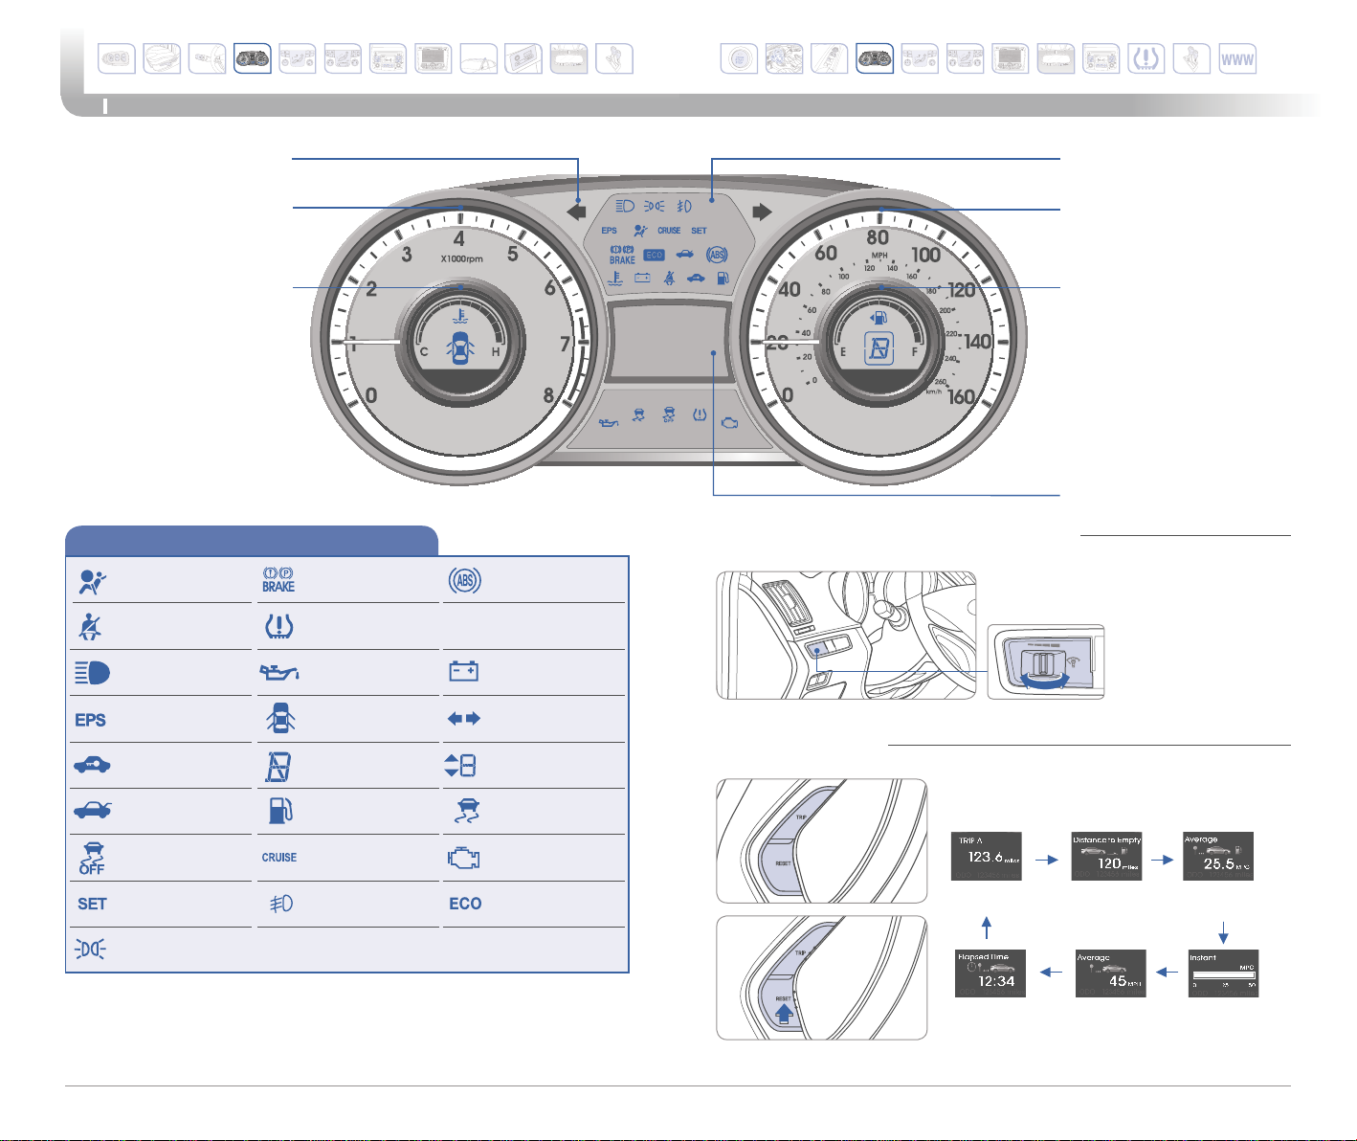Select the airbag warning icon in legend
The height and width of the screenshot is (1141, 1357).
tap(92, 582)
